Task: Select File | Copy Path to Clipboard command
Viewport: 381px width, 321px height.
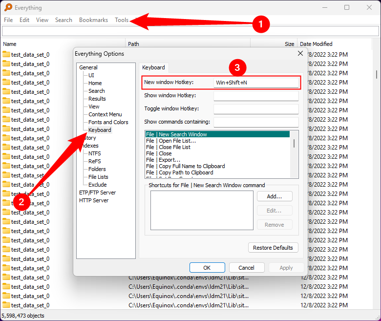Action: [x=179, y=172]
